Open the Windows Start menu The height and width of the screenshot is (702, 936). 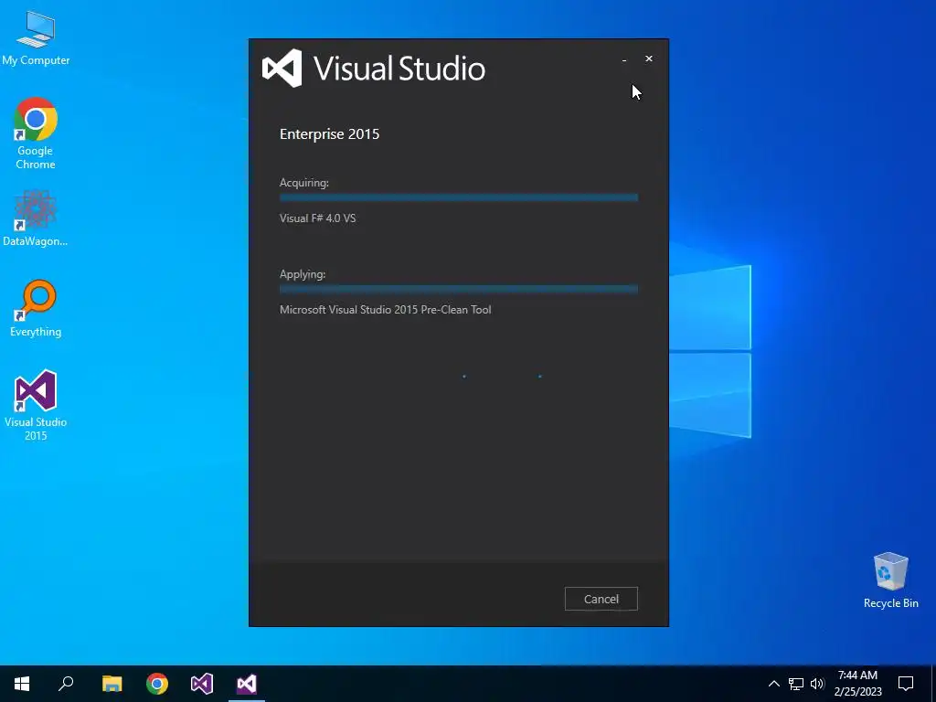point(22,684)
